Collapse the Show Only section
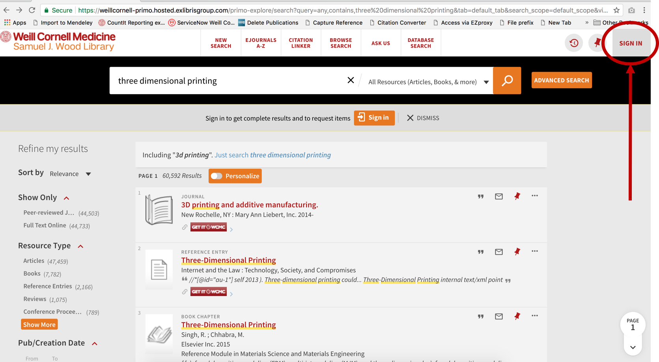Screen dimensions: 659x362 [x=67, y=198]
